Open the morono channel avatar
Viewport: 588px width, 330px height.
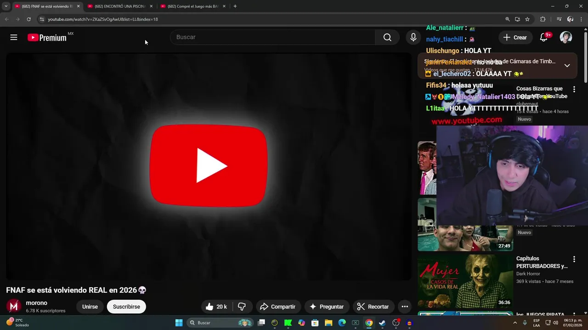coord(14,307)
